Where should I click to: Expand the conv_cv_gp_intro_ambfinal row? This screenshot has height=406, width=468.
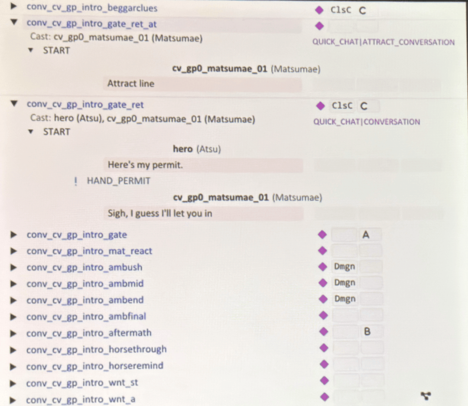pyautogui.click(x=14, y=317)
